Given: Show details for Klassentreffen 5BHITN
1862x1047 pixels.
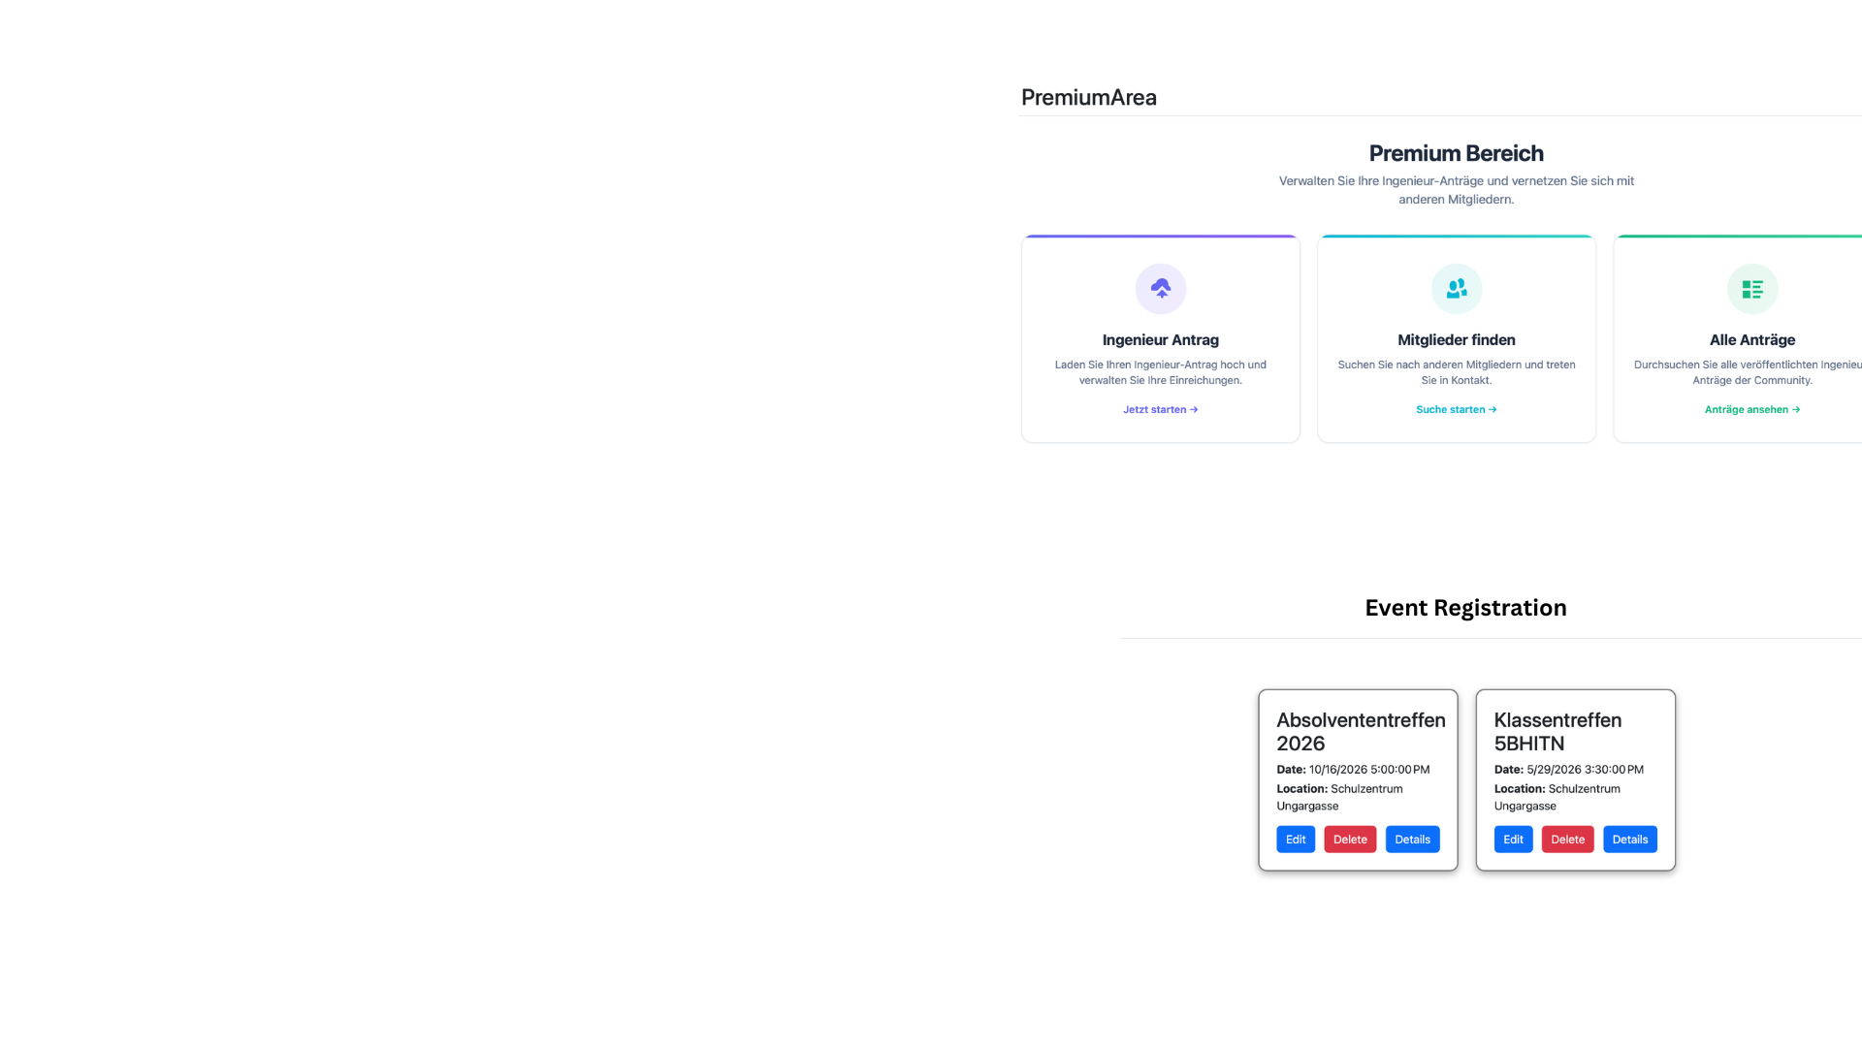Looking at the screenshot, I should [x=1629, y=840].
